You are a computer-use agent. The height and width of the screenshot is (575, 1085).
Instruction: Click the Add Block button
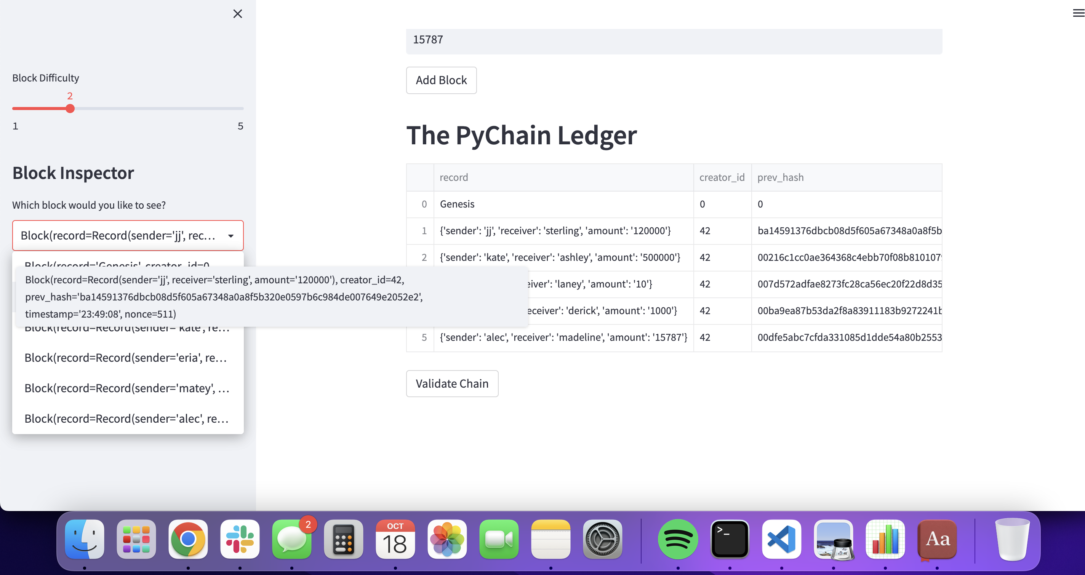coord(441,80)
